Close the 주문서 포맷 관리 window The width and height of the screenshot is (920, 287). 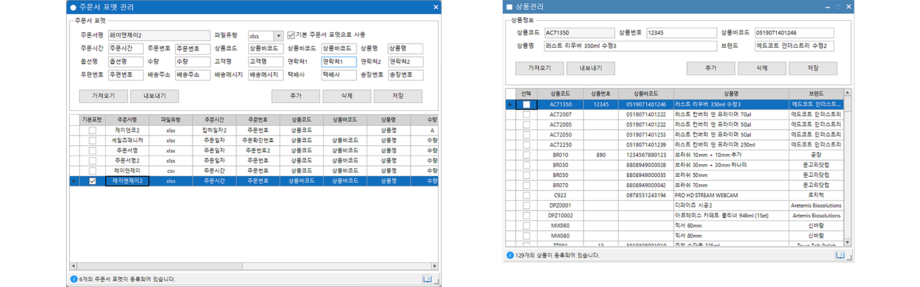[x=436, y=7]
